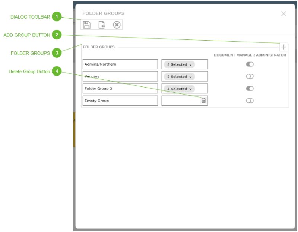Screen dimensions: 298x232
Task: Disable Document Manager Administrator for Admins/Northern
Action: coord(250,64)
